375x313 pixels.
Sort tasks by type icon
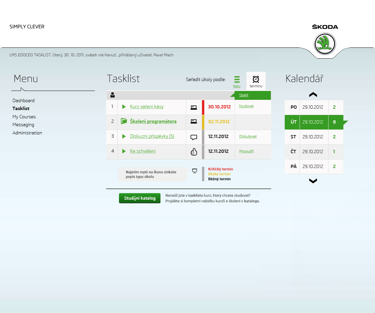click(x=237, y=79)
